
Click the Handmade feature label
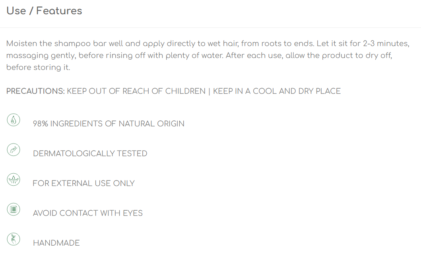click(x=56, y=243)
